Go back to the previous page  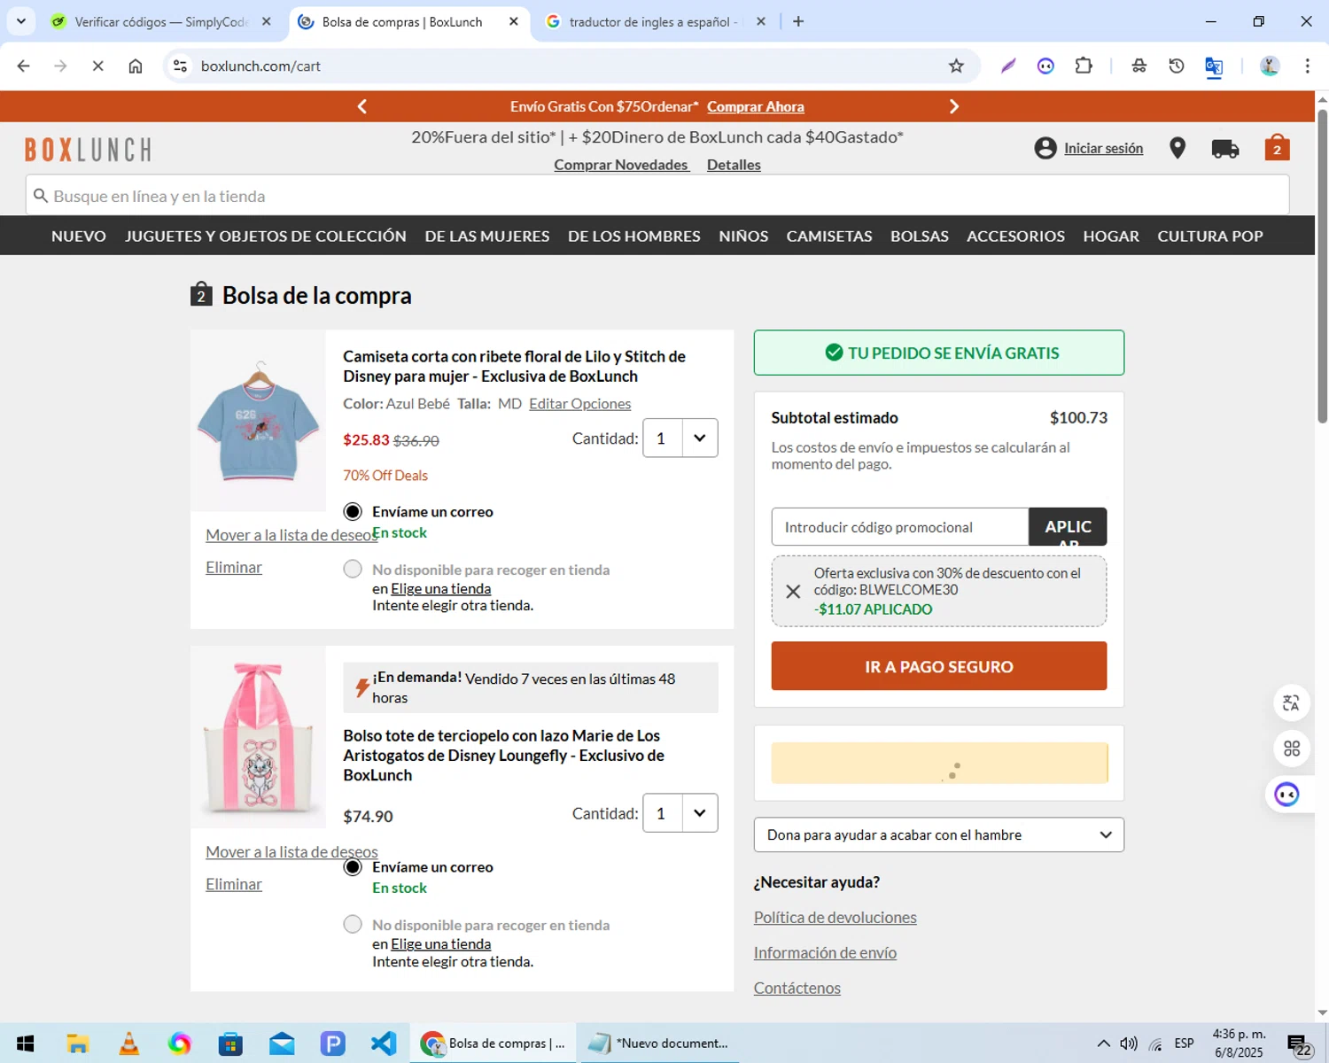tap(24, 66)
